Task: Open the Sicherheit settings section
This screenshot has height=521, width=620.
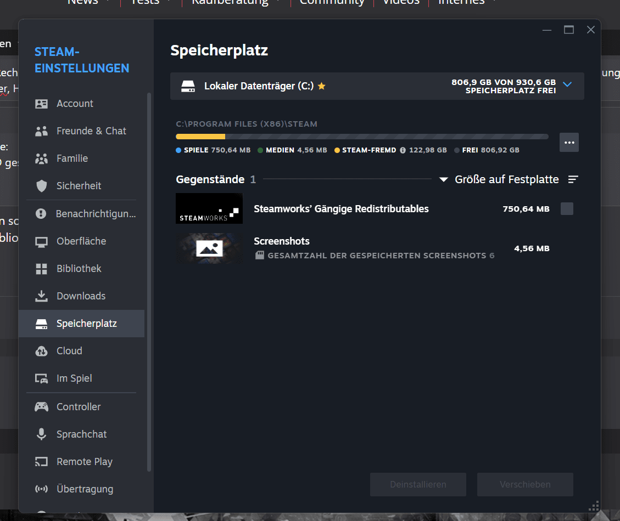Action: tap(81, 186)
